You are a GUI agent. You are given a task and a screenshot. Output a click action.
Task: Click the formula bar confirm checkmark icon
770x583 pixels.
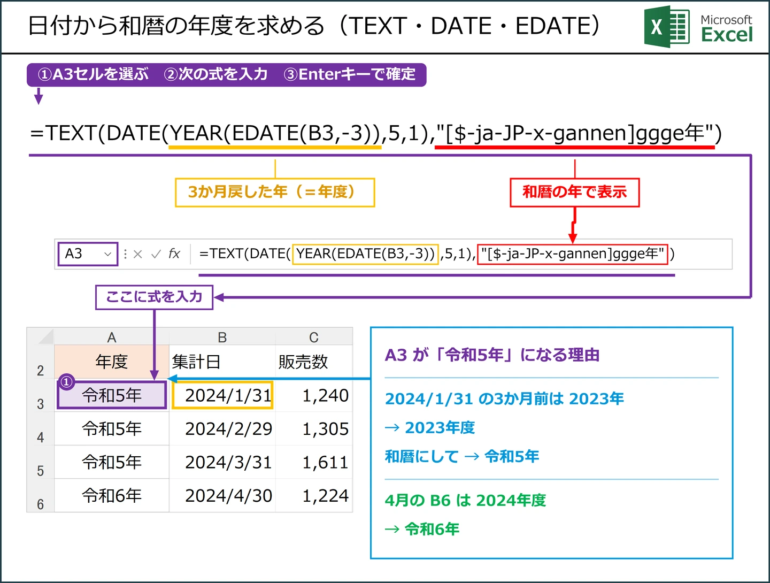[156, 254]
